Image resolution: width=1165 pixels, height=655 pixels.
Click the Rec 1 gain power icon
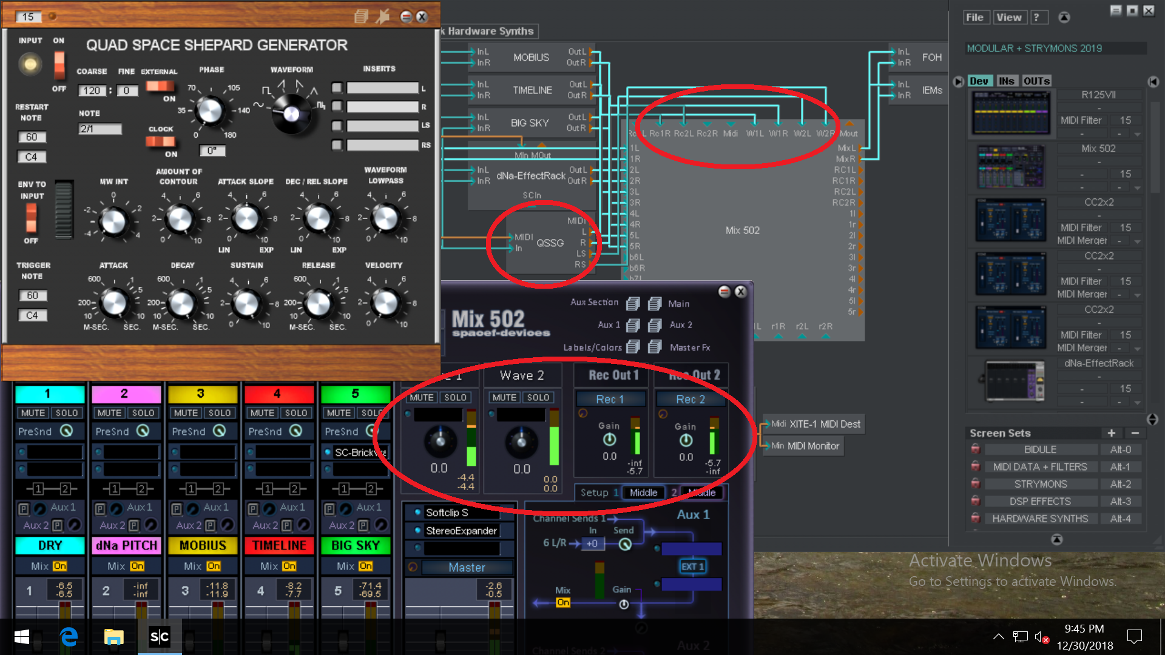click(609, 440)
